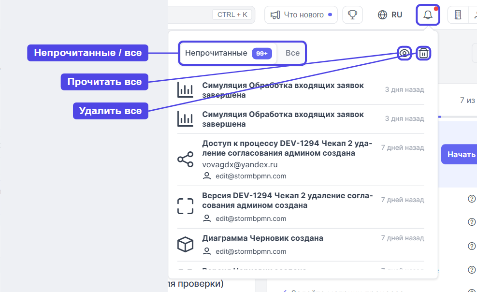Click edit@stormbpmn.com under Доступ к процессу
477x292 pixels.
click(251, 176)
